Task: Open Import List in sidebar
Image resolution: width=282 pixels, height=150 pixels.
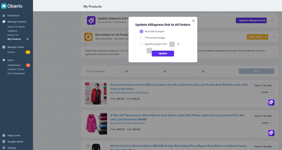Action: pos(13,35)
